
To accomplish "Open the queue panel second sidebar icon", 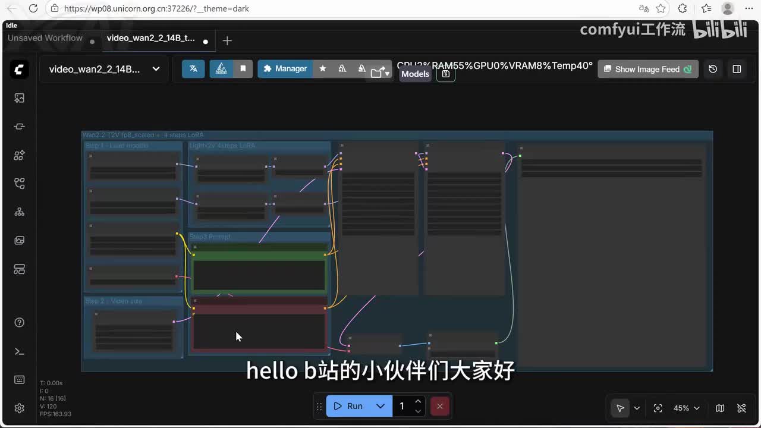I will coord(19,127).
